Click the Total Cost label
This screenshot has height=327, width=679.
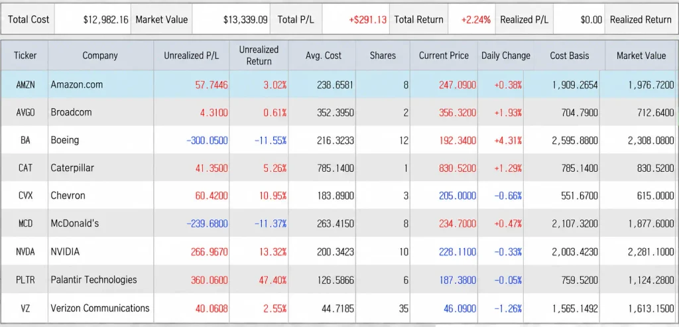29,19
